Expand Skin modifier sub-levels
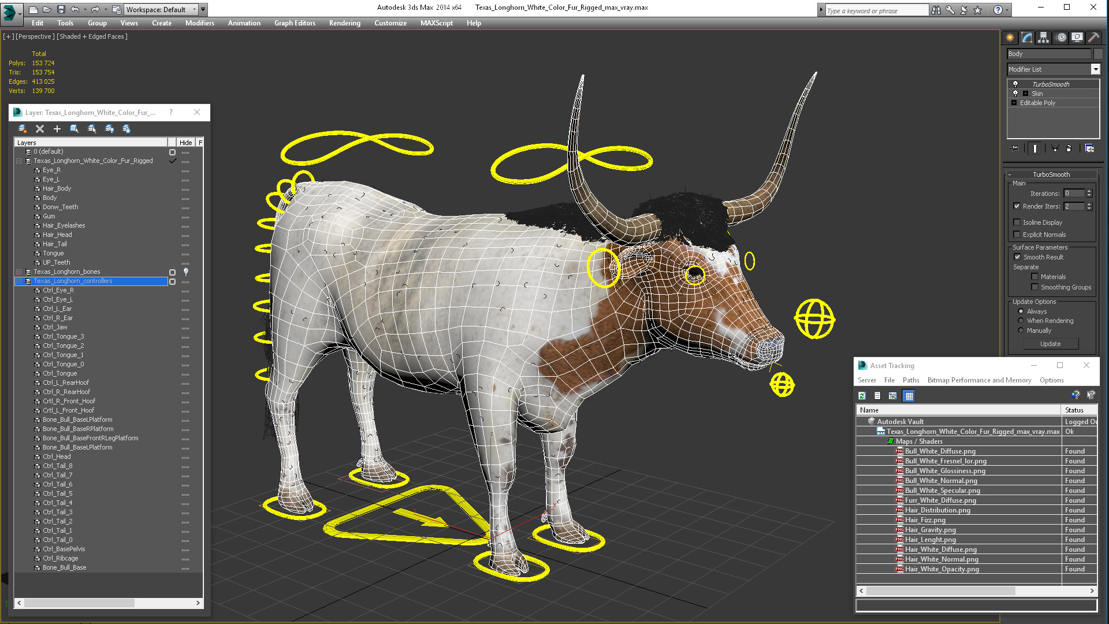Screen dimensions: 1109x624 pos(1025,94)
